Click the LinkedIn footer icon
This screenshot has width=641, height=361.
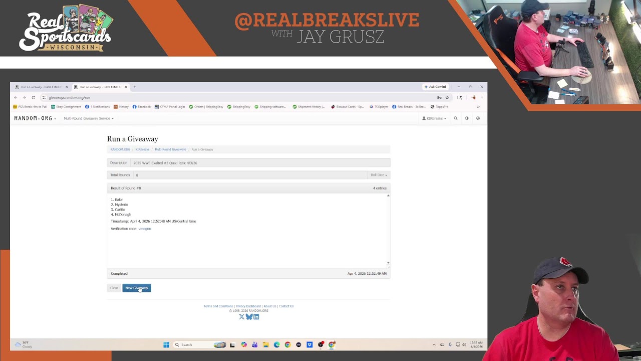(x=256, y=317)
